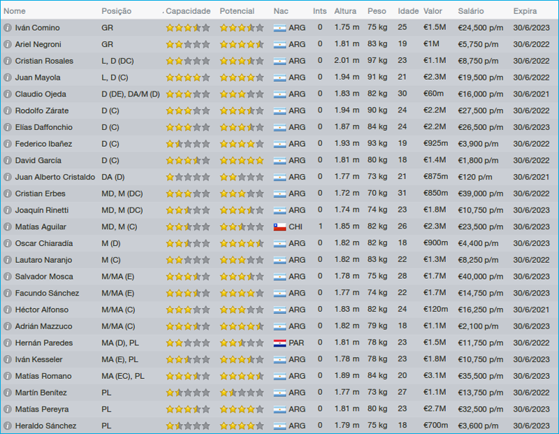Open info icon for Cristian Erbes
The height and width of the screenshot is (434, 559).
[8, 194]
